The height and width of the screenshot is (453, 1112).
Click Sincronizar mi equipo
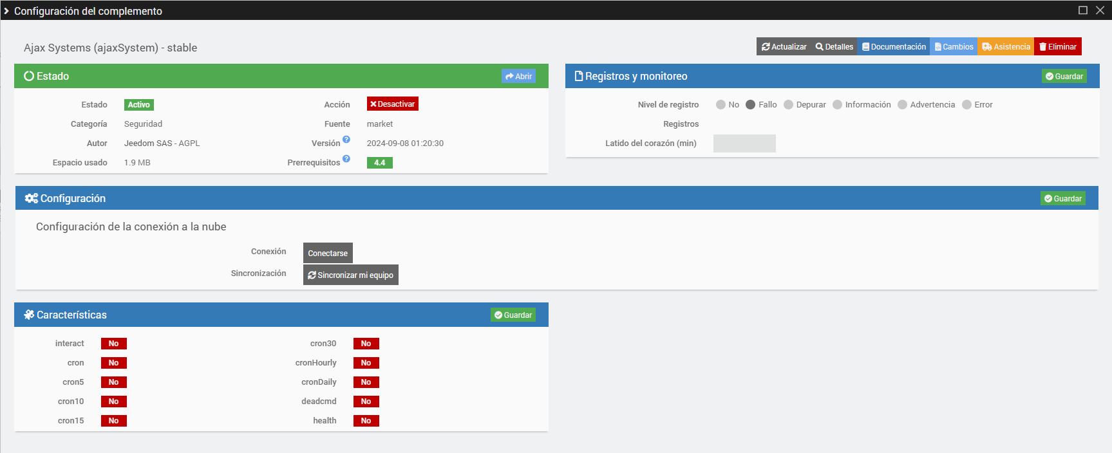(350, 275)
